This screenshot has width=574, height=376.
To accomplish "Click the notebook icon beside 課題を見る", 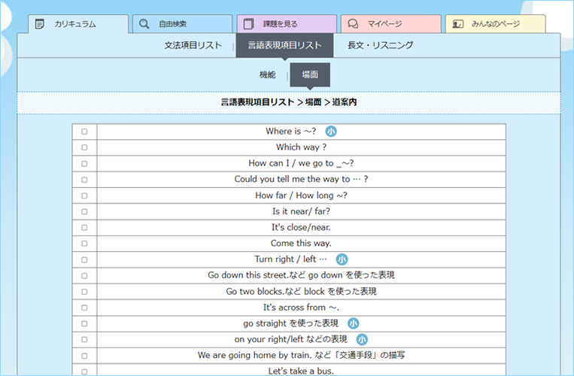I will pyautogui.click(x=248, y=24).
